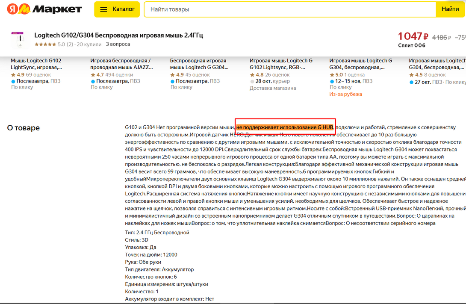
Task: Open the "3 вопроса" link
Action: pyautogui.click(x=118, y=44)
